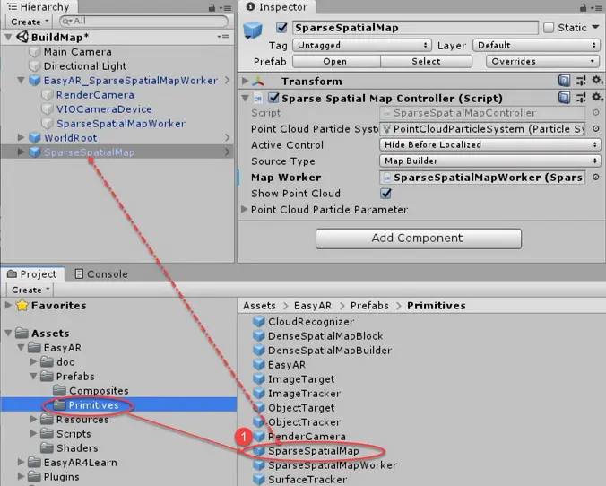The image size is (606, 486).
Task: Click the Add Component button
Action: 418,239
